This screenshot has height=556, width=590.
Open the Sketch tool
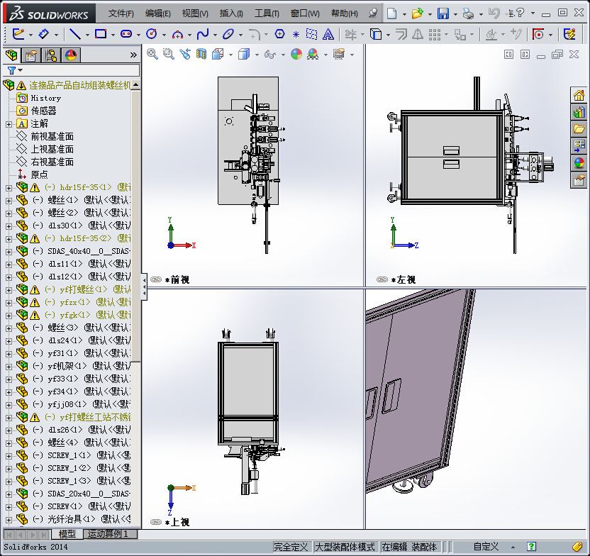[x=18, y=34]
